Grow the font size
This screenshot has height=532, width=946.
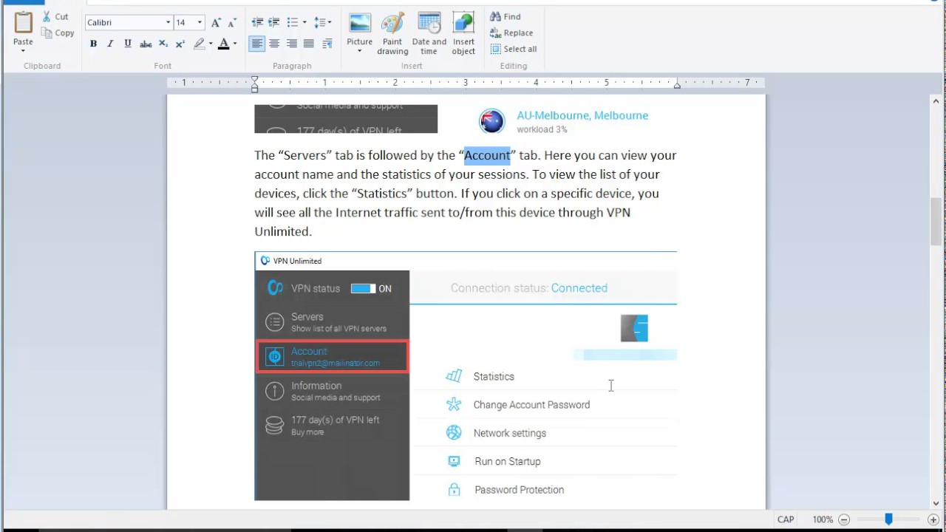(216, 23)
